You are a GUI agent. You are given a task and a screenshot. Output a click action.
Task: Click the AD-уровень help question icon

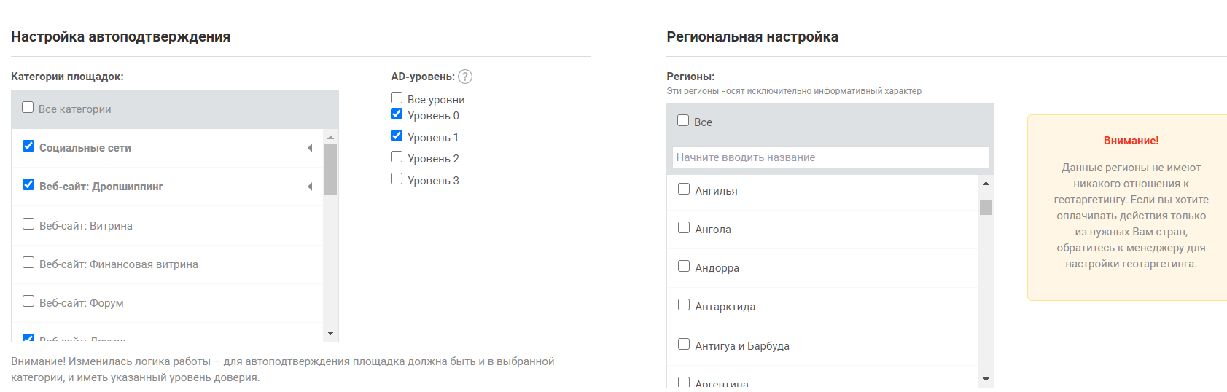coord(465,77)
